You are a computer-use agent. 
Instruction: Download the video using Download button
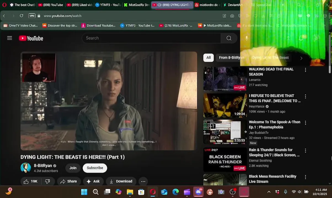tap(121, 181)
